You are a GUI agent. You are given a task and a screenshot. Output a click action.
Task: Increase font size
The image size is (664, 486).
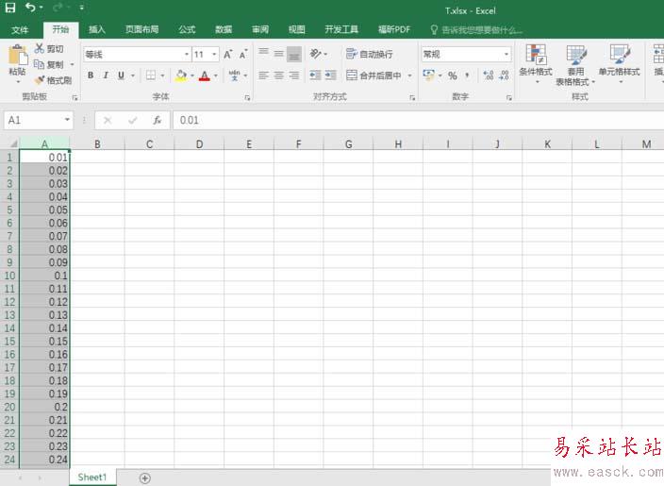[228, 54]
